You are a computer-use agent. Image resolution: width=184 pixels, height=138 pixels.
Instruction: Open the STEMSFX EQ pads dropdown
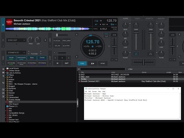pos(16,53)
